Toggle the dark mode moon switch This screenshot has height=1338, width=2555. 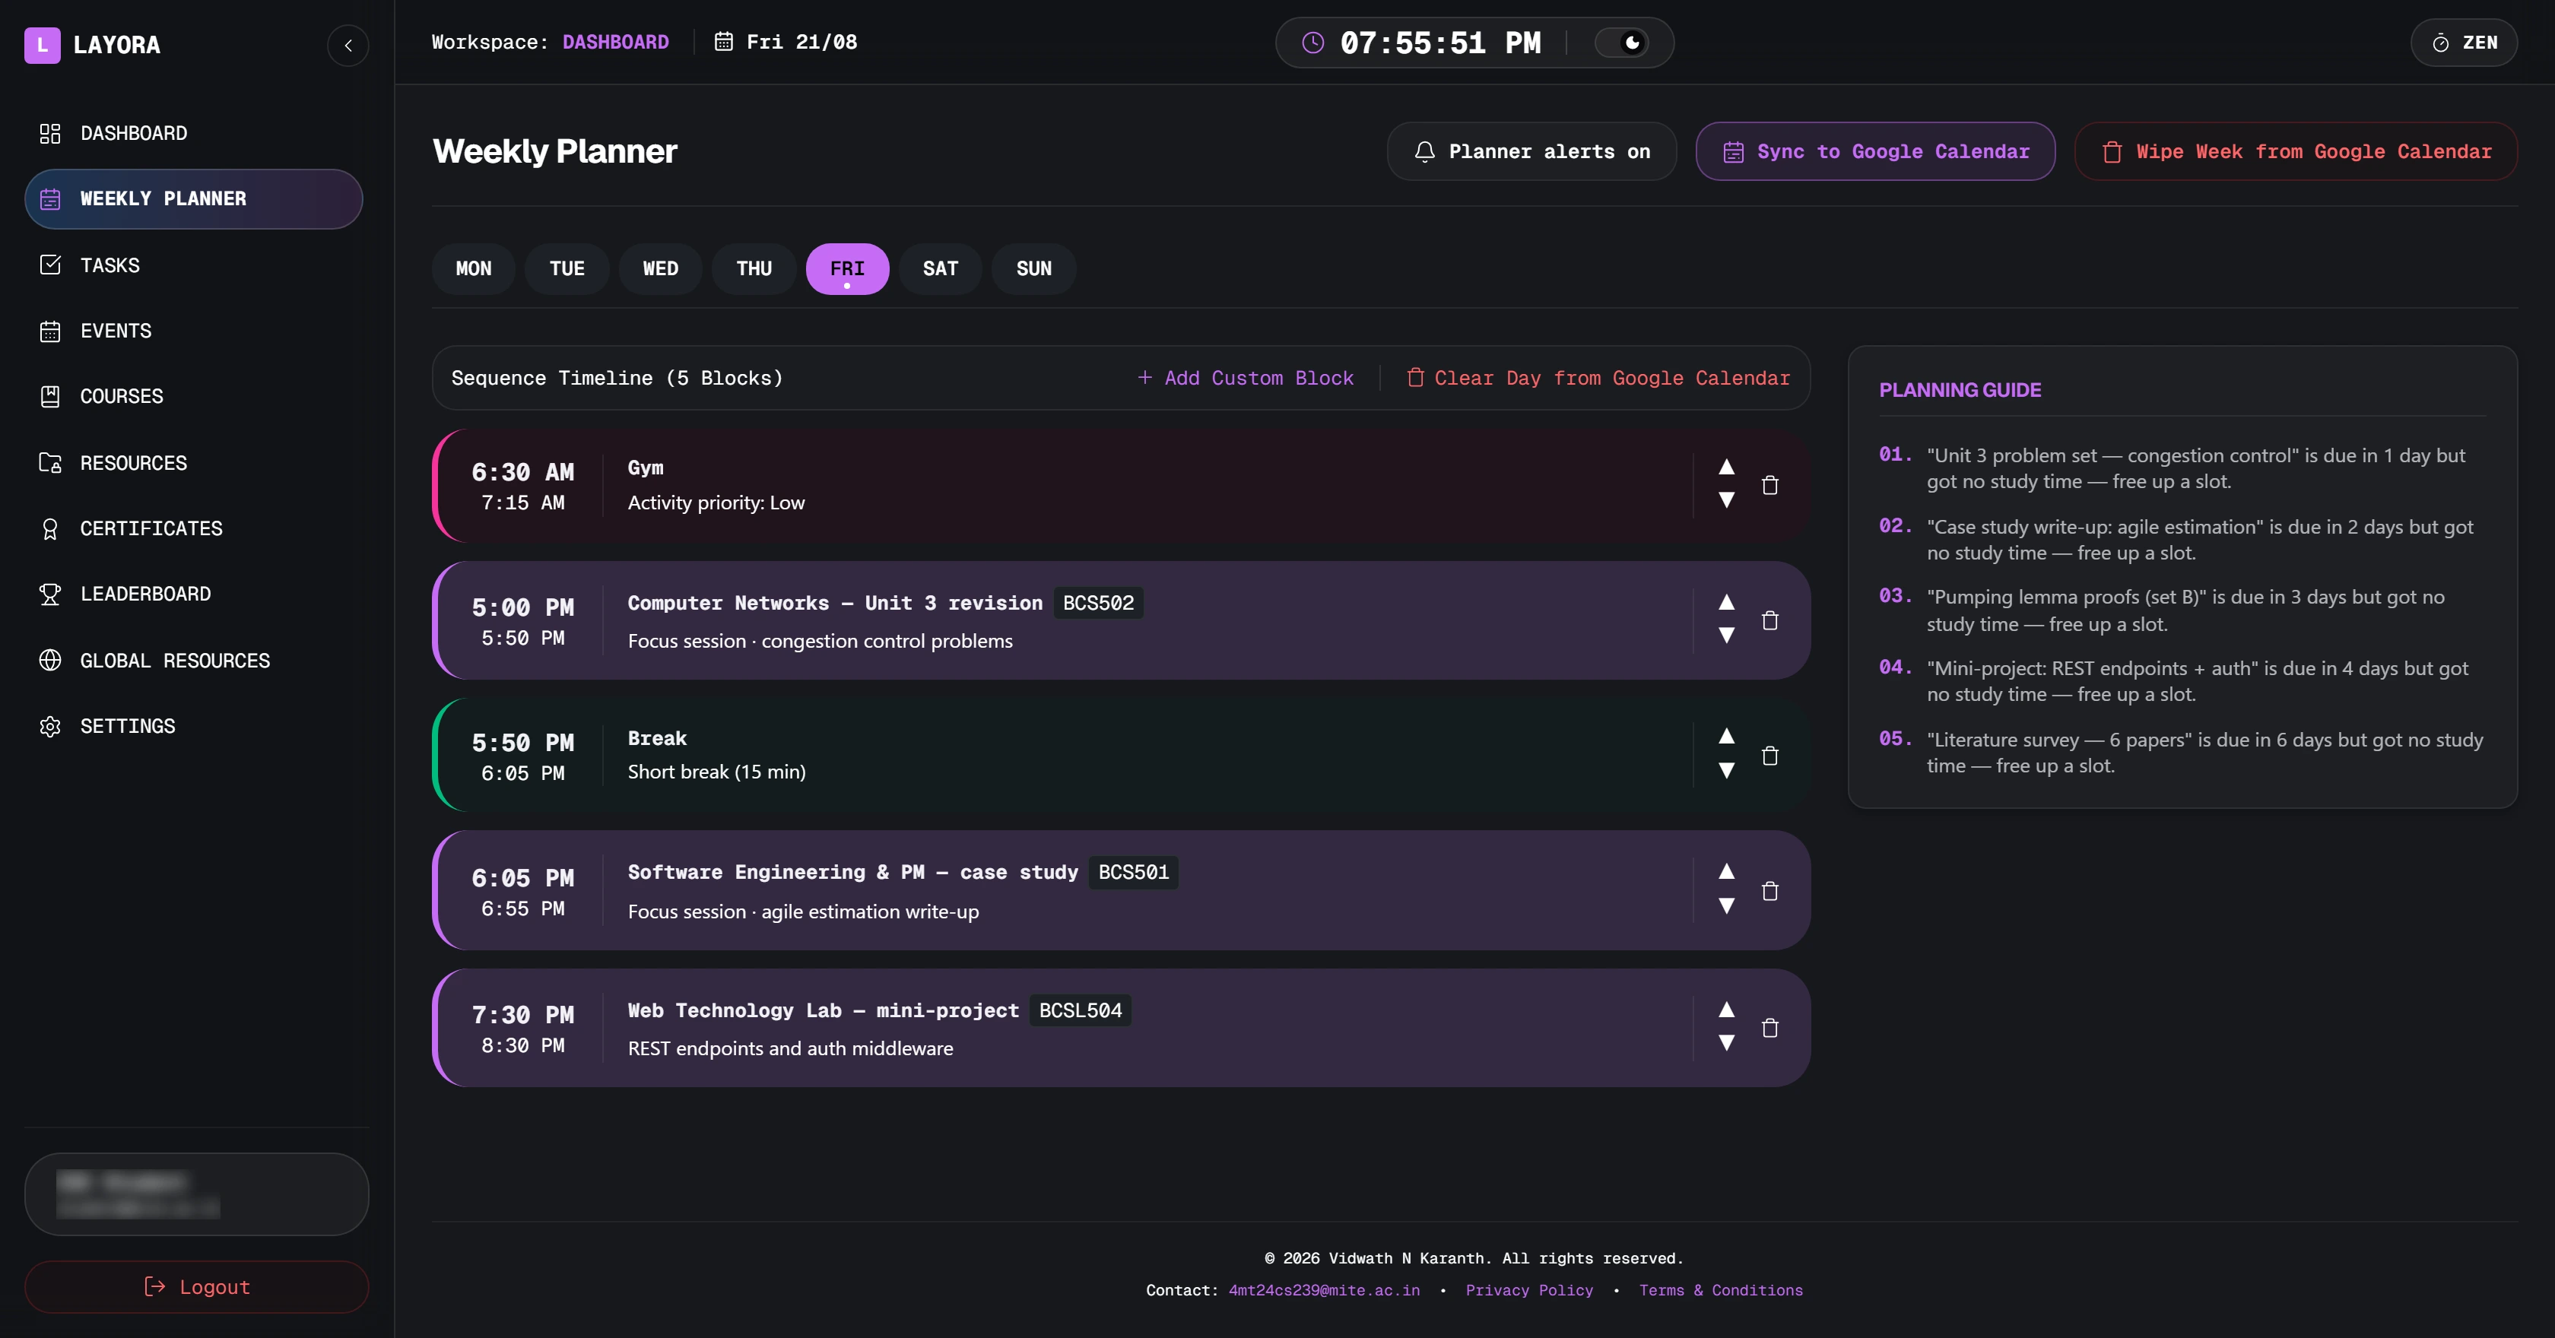(1622, 43)
